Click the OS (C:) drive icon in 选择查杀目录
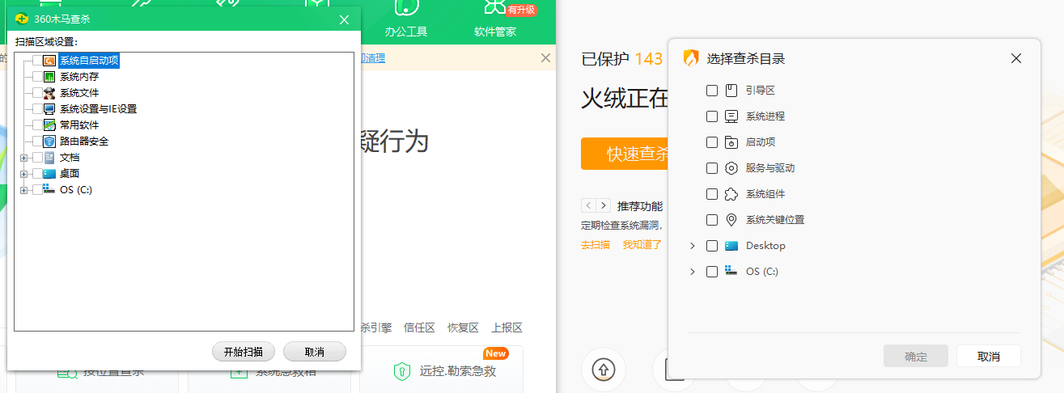Screen dimensions: 1064x393 [x=731, y=271]
